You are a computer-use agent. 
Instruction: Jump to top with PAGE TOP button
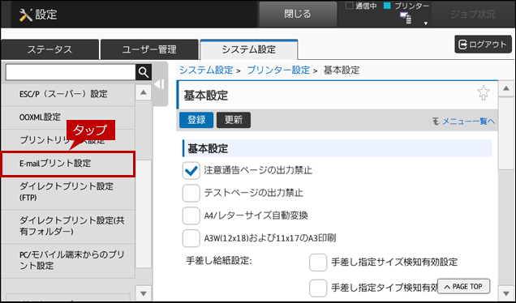pyautogui.click(x=463, y=287)
